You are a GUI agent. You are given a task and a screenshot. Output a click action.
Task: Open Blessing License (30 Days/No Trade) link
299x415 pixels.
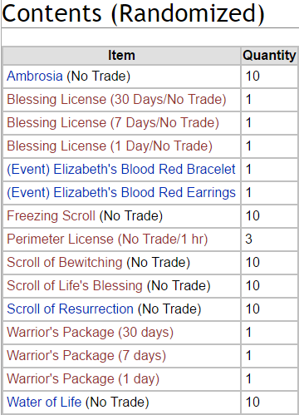pos(116,100)
